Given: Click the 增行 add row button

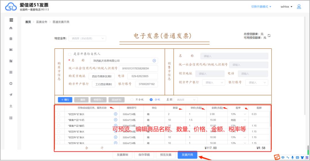Looking at the screenshot, I should click(x=65, y=100).
